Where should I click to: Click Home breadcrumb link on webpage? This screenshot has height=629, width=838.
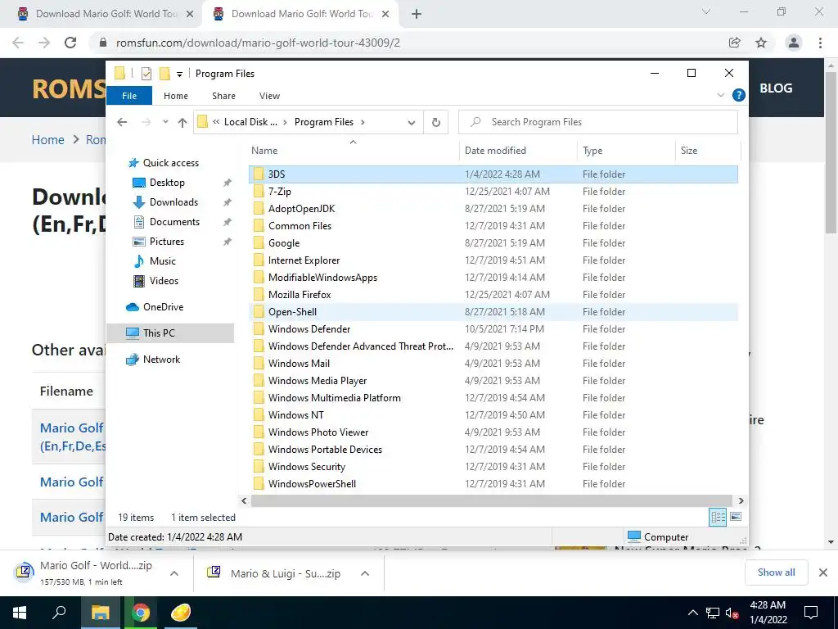48,139
